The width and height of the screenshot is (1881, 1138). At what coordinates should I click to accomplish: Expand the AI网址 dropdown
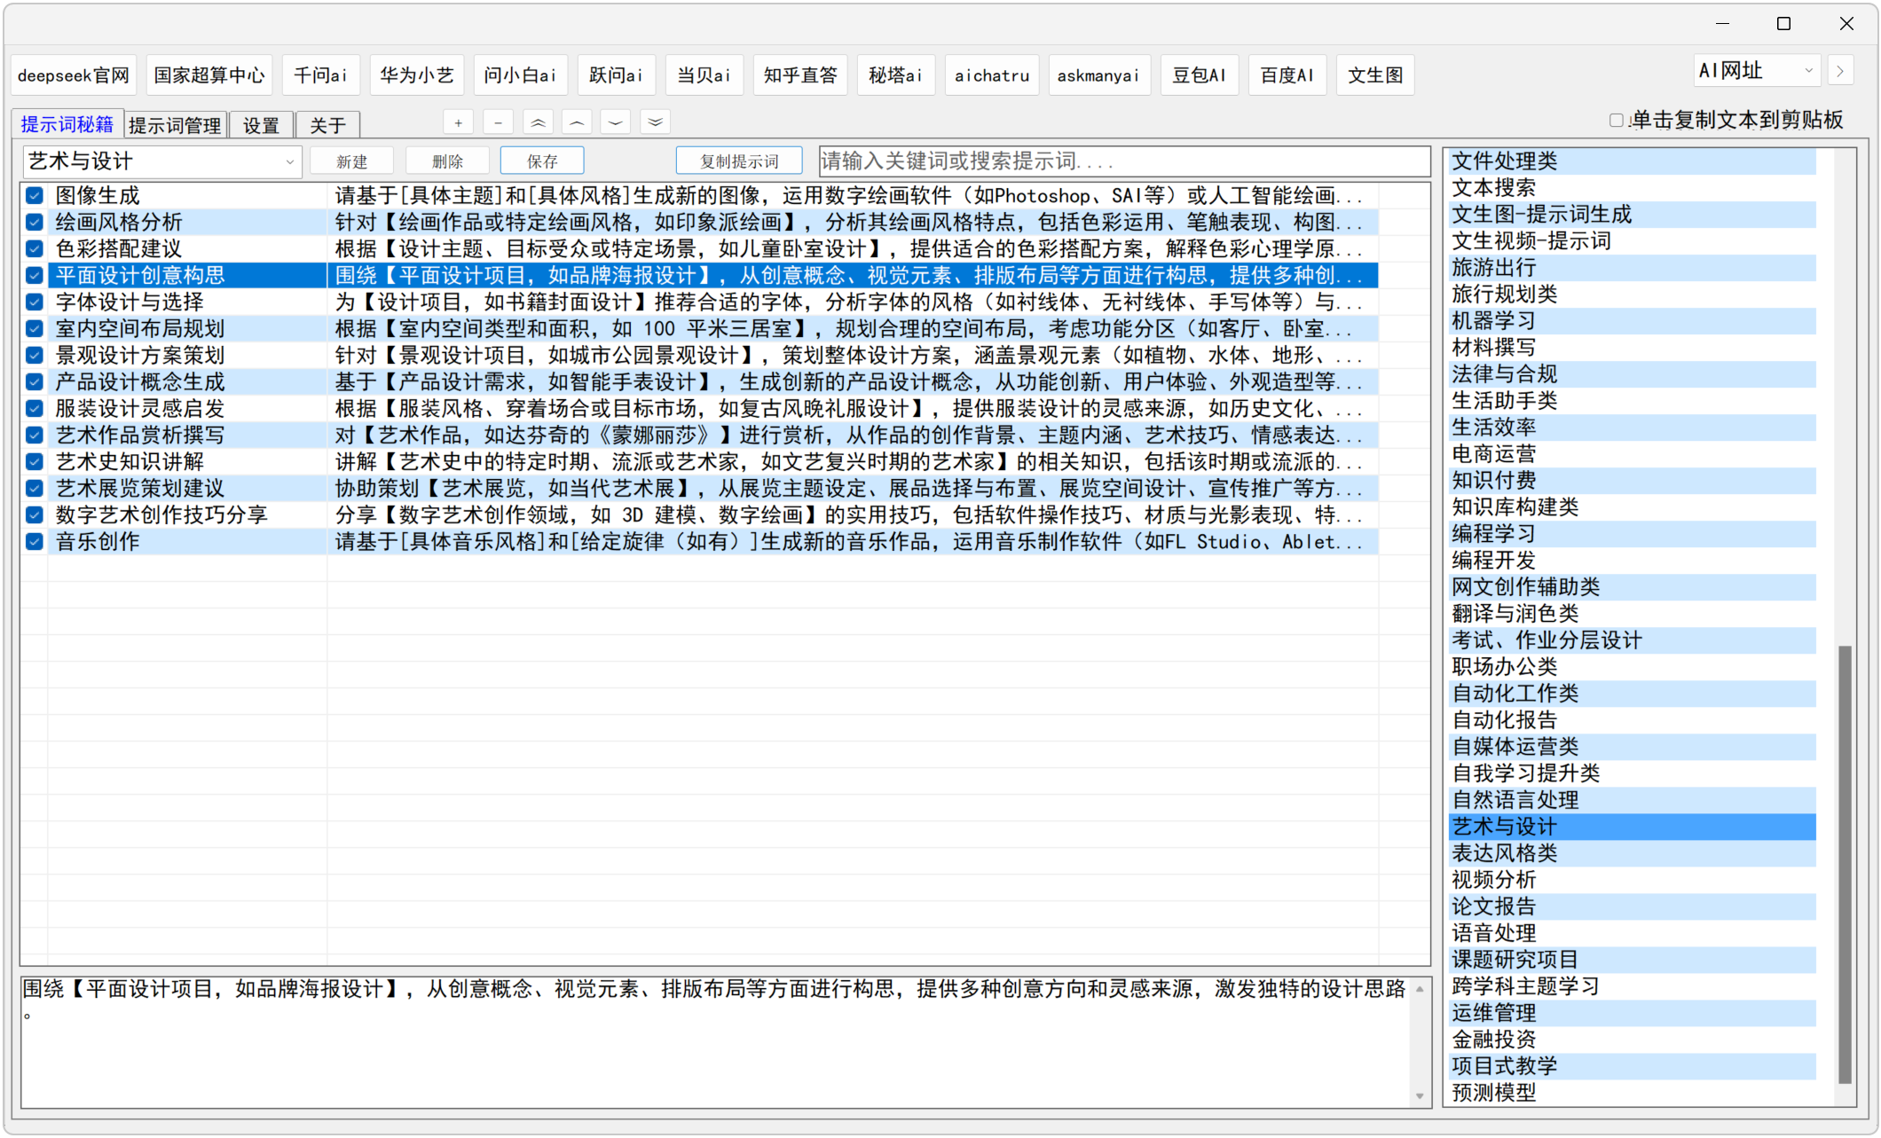[x=1757, y=71]
